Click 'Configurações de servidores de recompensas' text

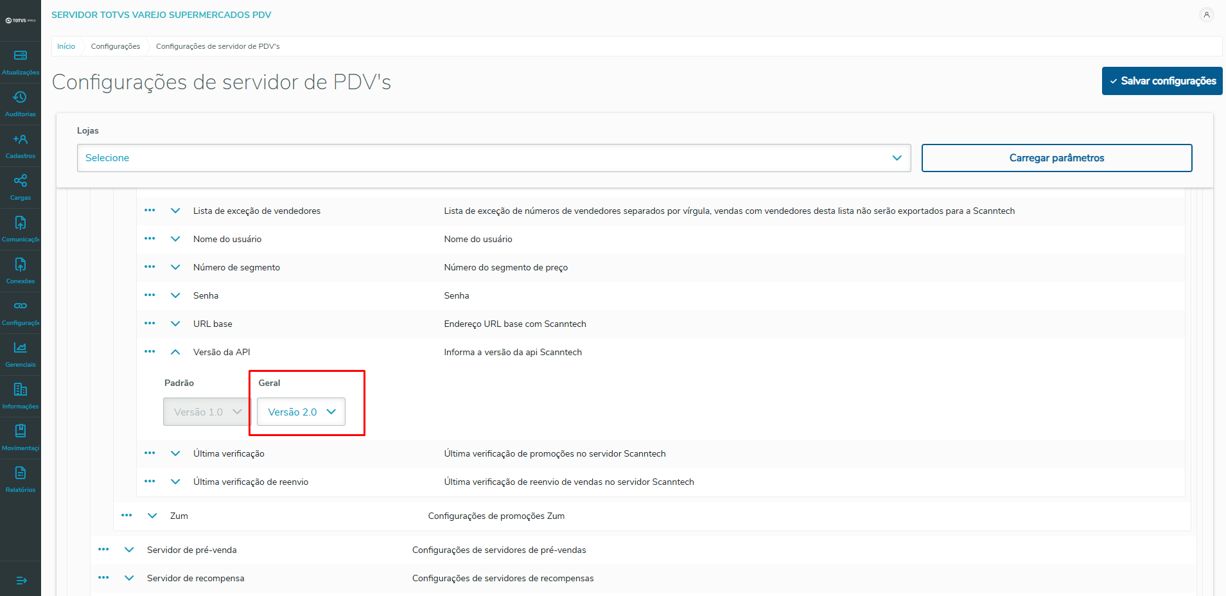pos(503,578)
